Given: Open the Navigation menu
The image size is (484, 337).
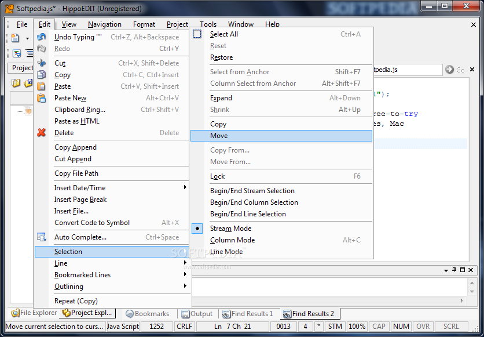Looking at the screenshot, I should [x=105, y=24].
